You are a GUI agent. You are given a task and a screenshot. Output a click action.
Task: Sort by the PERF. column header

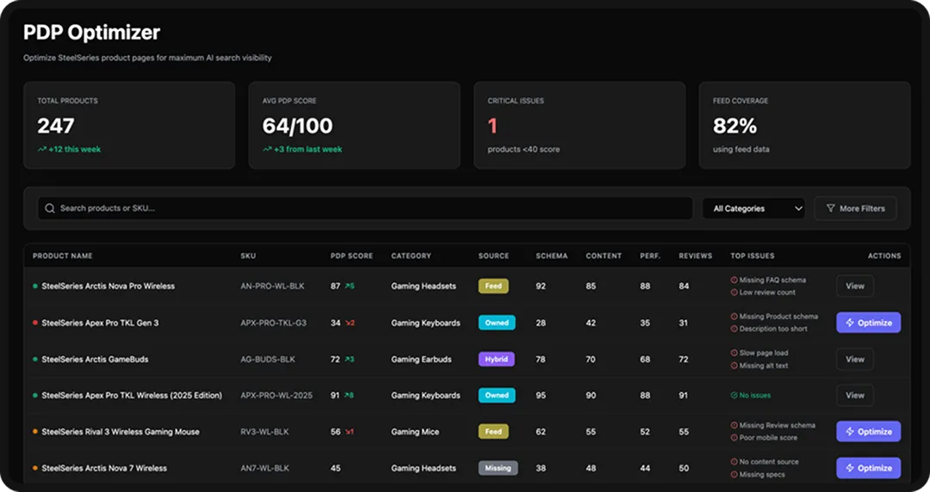650,256
